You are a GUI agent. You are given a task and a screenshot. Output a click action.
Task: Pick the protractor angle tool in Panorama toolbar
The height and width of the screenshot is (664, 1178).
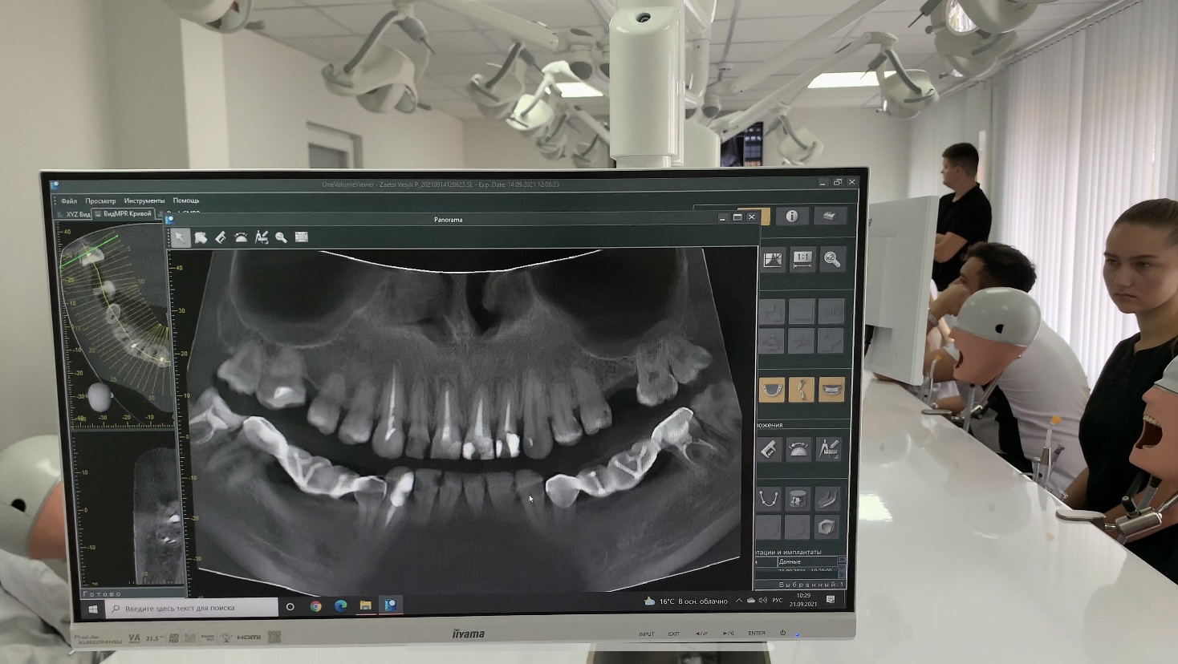click(x=241, y=237)
